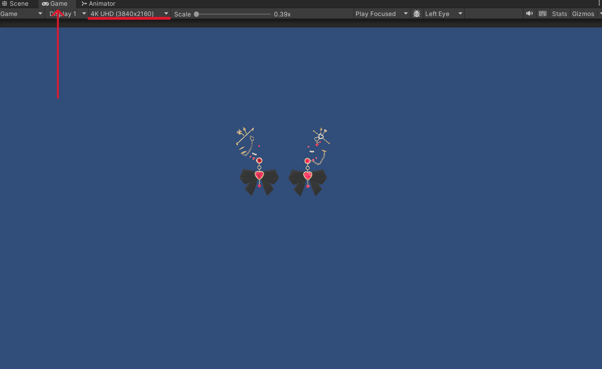Open the 4K UHD resolution dropdown

[x=129, y=14]
